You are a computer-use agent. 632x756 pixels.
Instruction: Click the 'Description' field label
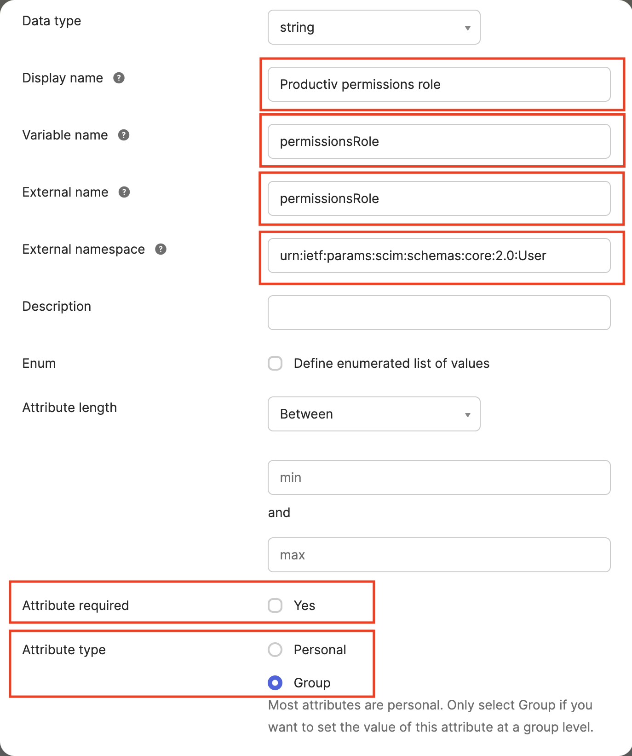[57, 306]
